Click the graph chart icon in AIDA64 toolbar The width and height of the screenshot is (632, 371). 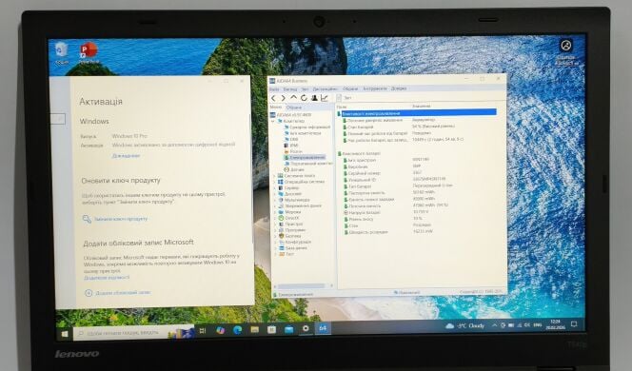[325, 98]
